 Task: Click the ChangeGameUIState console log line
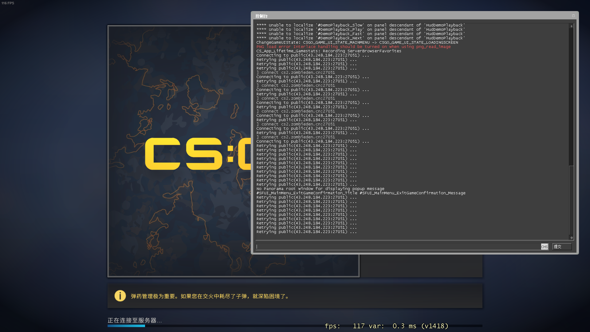[x=357, y=42]
